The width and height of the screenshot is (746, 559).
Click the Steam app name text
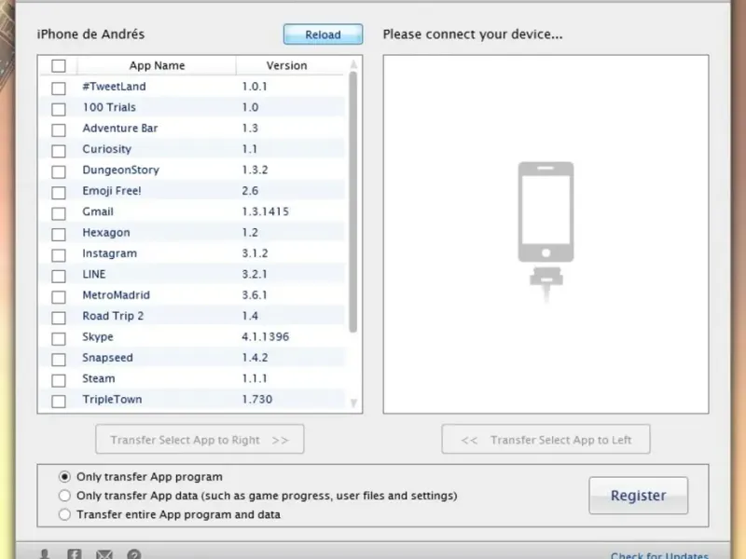coord(99,378)
